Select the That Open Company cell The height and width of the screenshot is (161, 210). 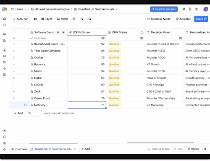click(x=48, y=51)
